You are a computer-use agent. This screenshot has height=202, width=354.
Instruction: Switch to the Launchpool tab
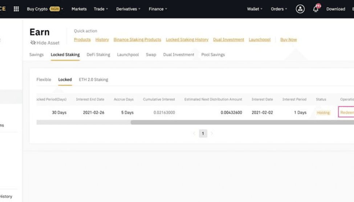[128, 55]
